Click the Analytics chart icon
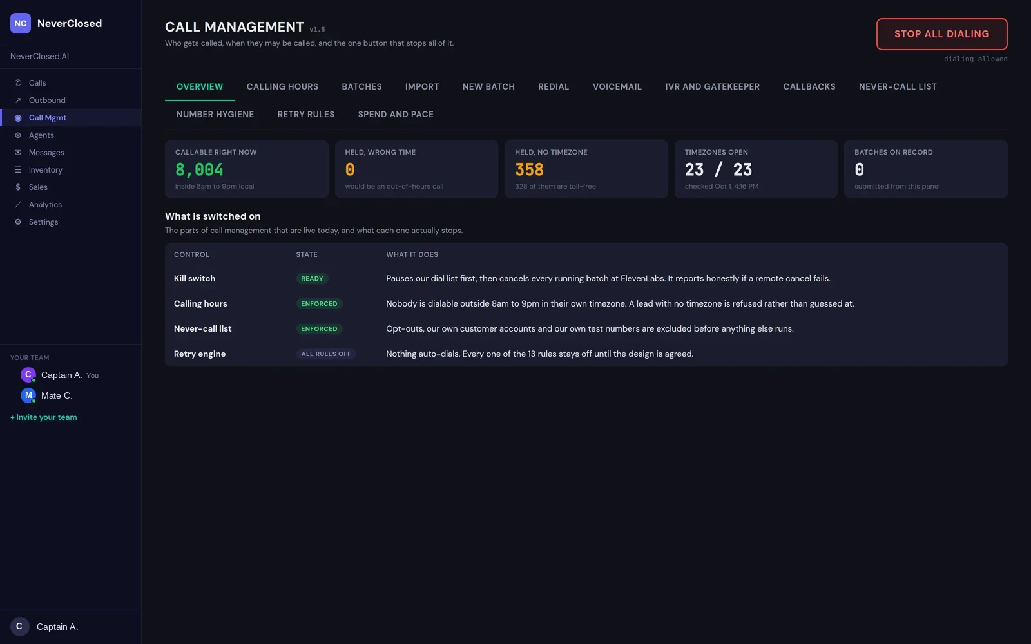This screenshot has height=644, width=1031. [x=18, y=205]
